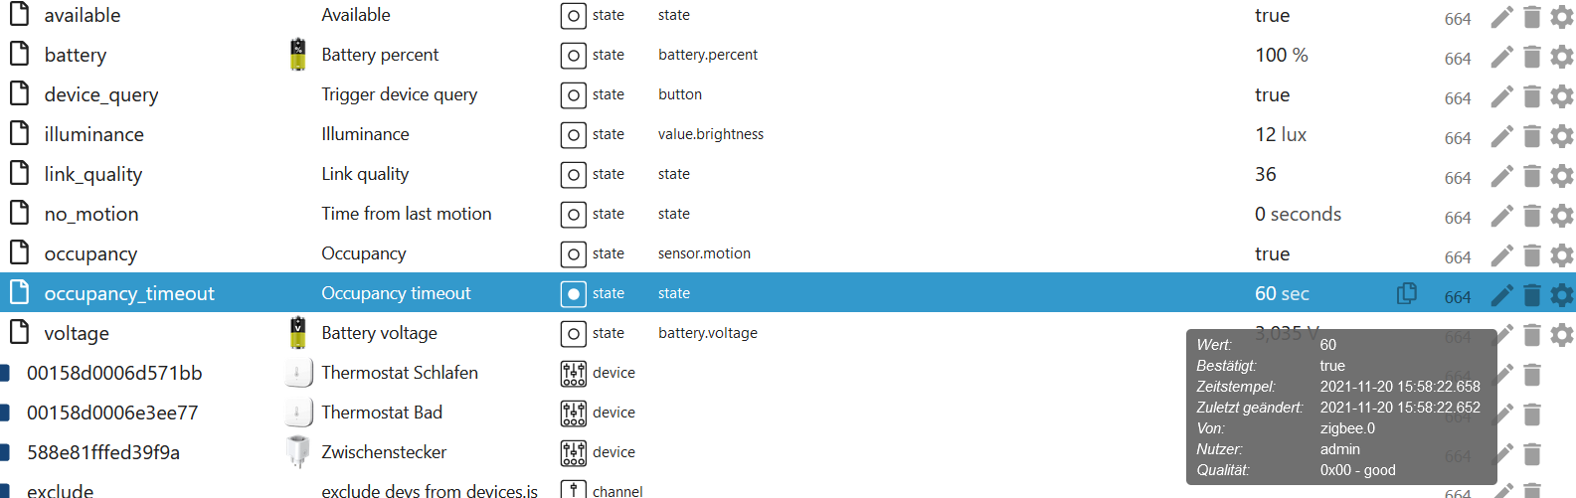Copy the occupancy_timeout value with copy icon

click(x=1407, y=293)
